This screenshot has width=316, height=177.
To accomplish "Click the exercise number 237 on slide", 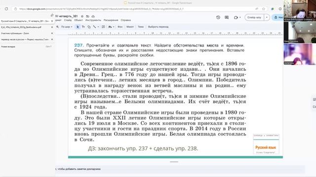I will click(79, 45).
